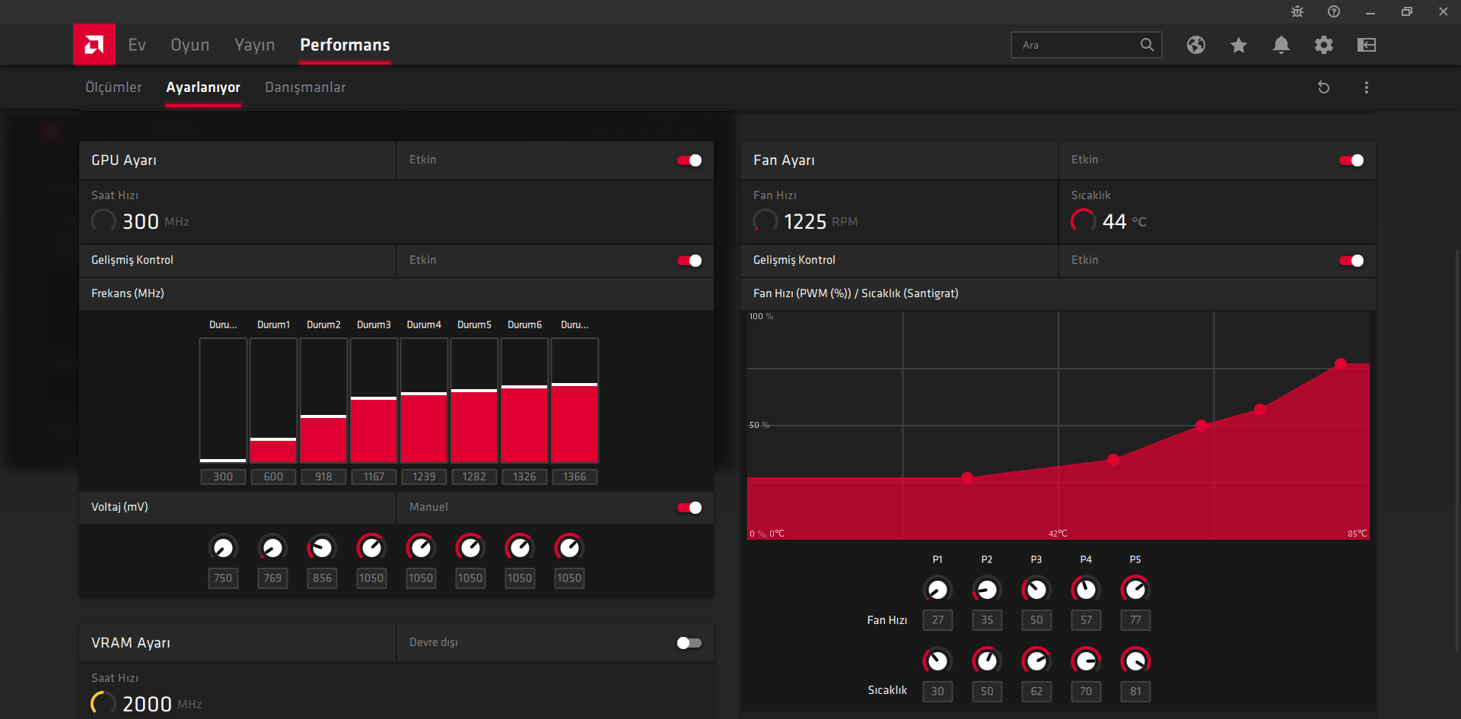
Task: Click the P2 fan speed knob
Action: click(x=987, y=589)
